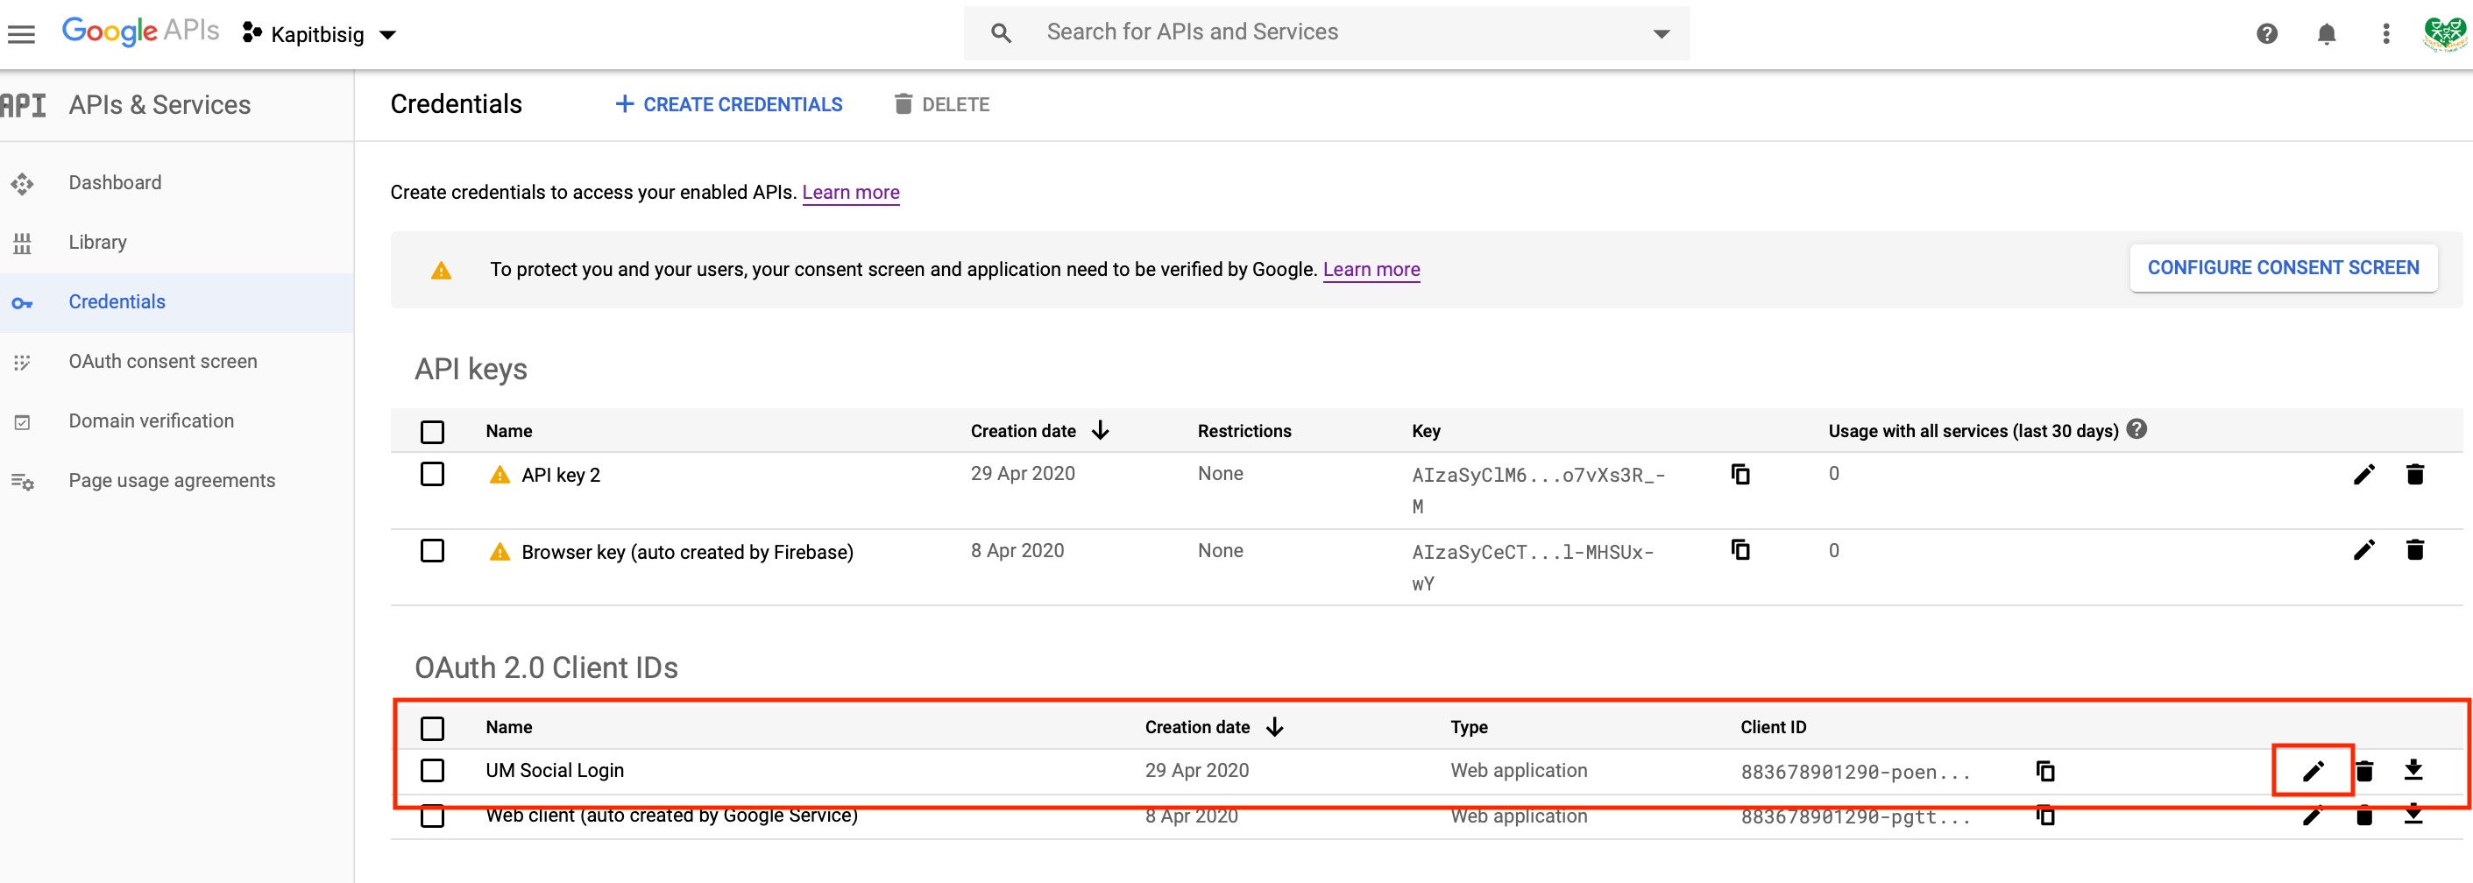Delete the Browser key with trash icon
Screen dimensions: 2473x883
click(2414, 550)
